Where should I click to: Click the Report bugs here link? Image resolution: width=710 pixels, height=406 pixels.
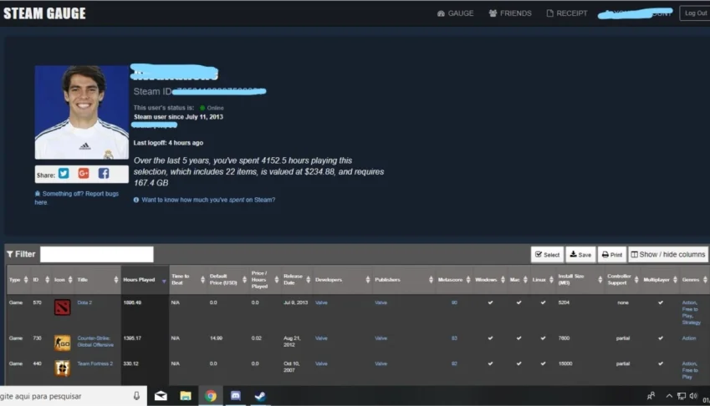(77, 198)
